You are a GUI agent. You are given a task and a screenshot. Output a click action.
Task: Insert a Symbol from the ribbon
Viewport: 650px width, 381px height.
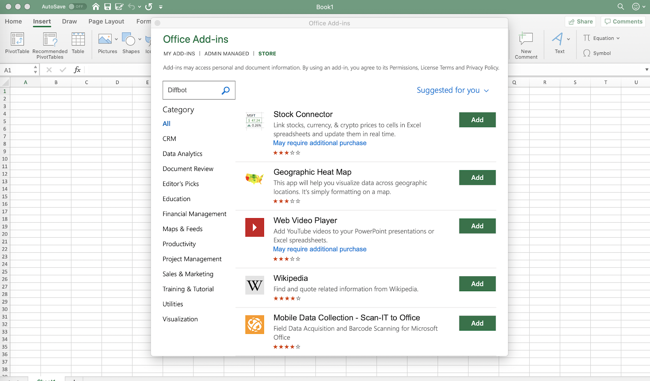click(597, 53)
